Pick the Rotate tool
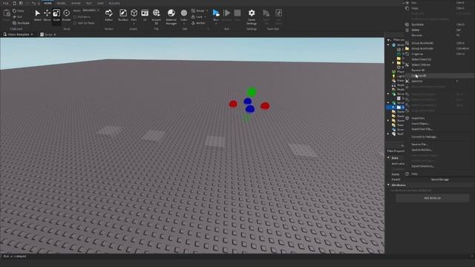475x267 pixels. pos(66,15)
